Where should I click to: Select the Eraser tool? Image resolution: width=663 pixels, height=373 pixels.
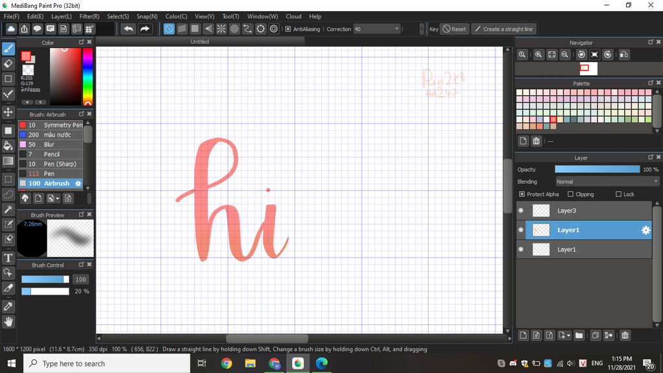(8, 64)
